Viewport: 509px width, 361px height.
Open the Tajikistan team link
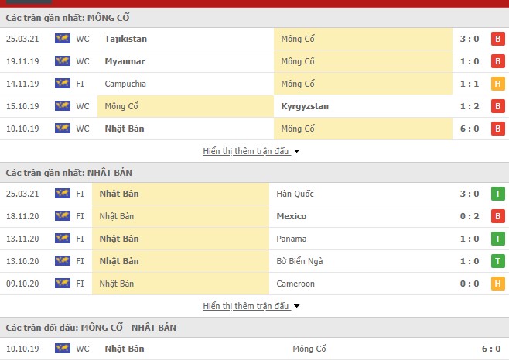(125, 39)
